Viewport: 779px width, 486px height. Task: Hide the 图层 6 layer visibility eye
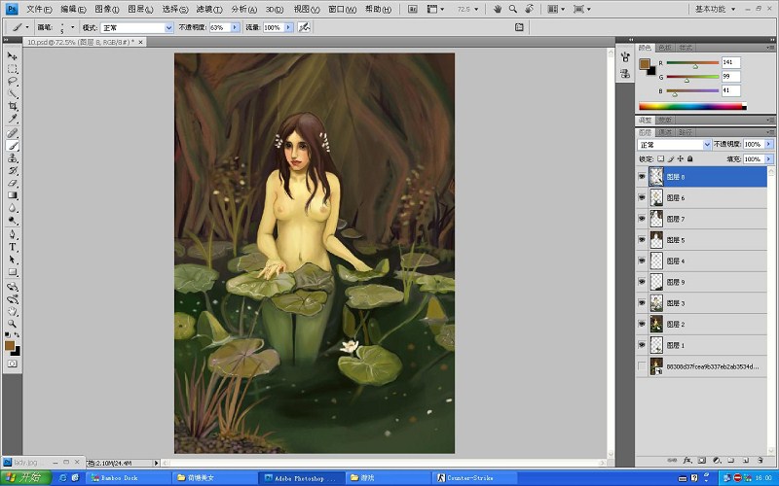641,197
